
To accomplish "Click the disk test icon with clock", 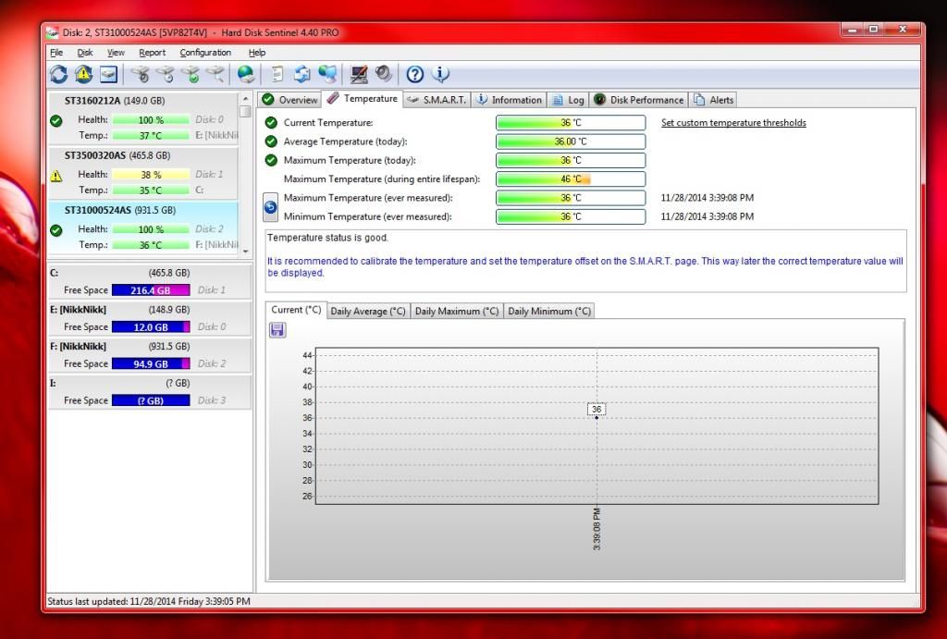I will tap(166, 74).
